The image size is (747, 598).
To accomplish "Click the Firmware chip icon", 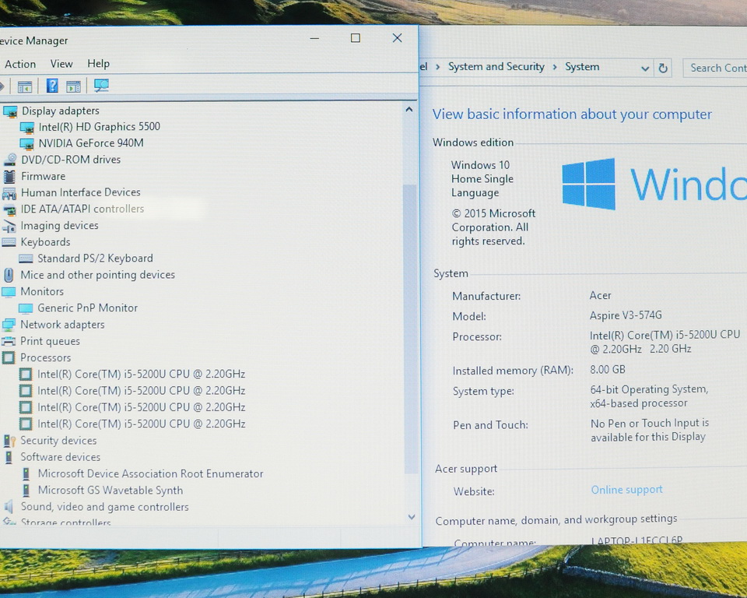I will pos(9,177).
